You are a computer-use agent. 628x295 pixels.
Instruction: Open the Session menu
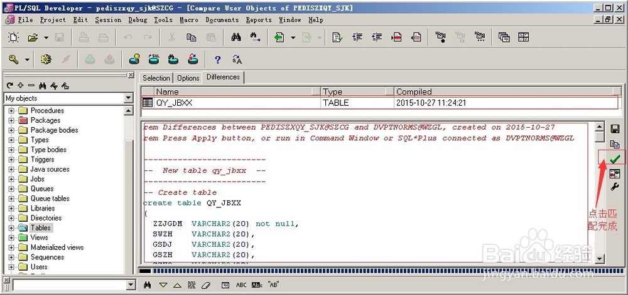[x=108, y=19]
